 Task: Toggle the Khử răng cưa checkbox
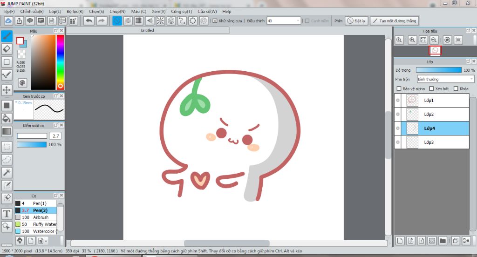(215, 20)
